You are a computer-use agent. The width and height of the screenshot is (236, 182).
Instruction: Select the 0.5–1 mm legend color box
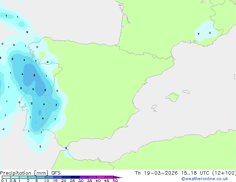pos(15,177)
